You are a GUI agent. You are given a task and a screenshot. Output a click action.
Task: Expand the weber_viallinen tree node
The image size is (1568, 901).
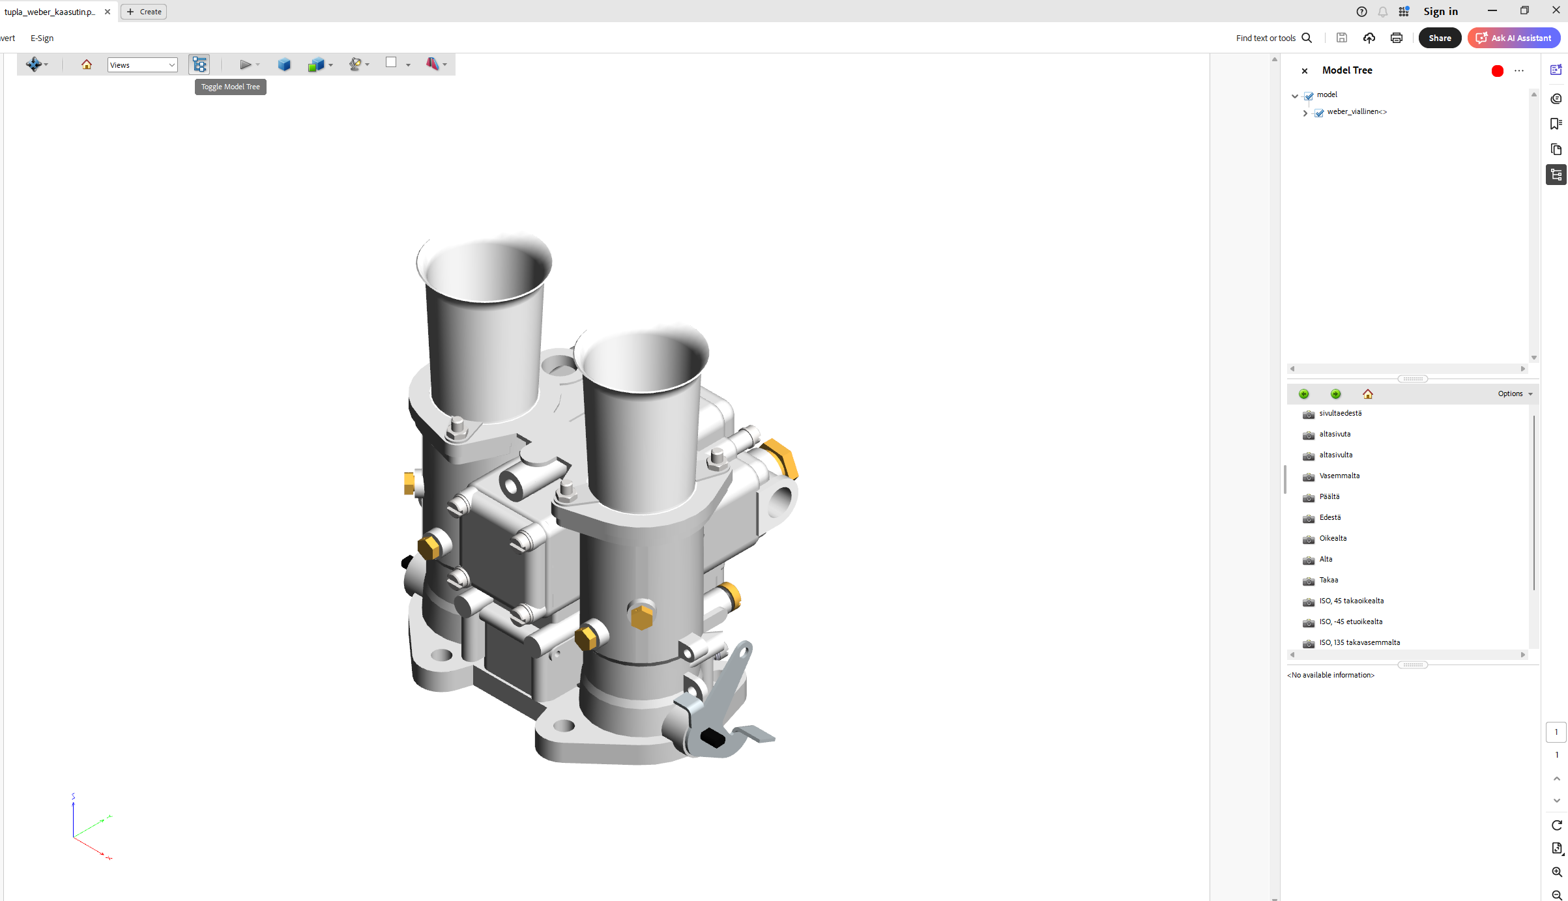tap(1305, 113)
